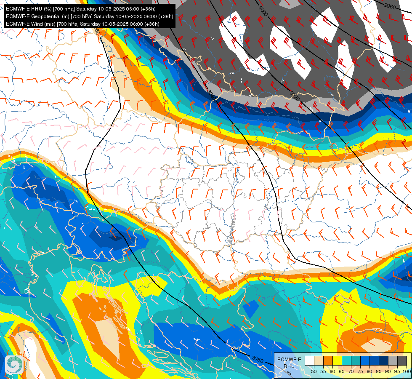Click the 3000 contour label near top
Image resolution: width=412 pixels, height=379 pixels.
click(263, 11)
